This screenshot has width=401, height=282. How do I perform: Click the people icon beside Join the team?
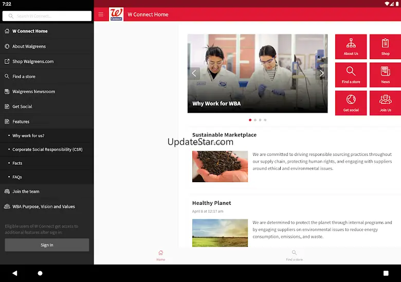point(7,191)
